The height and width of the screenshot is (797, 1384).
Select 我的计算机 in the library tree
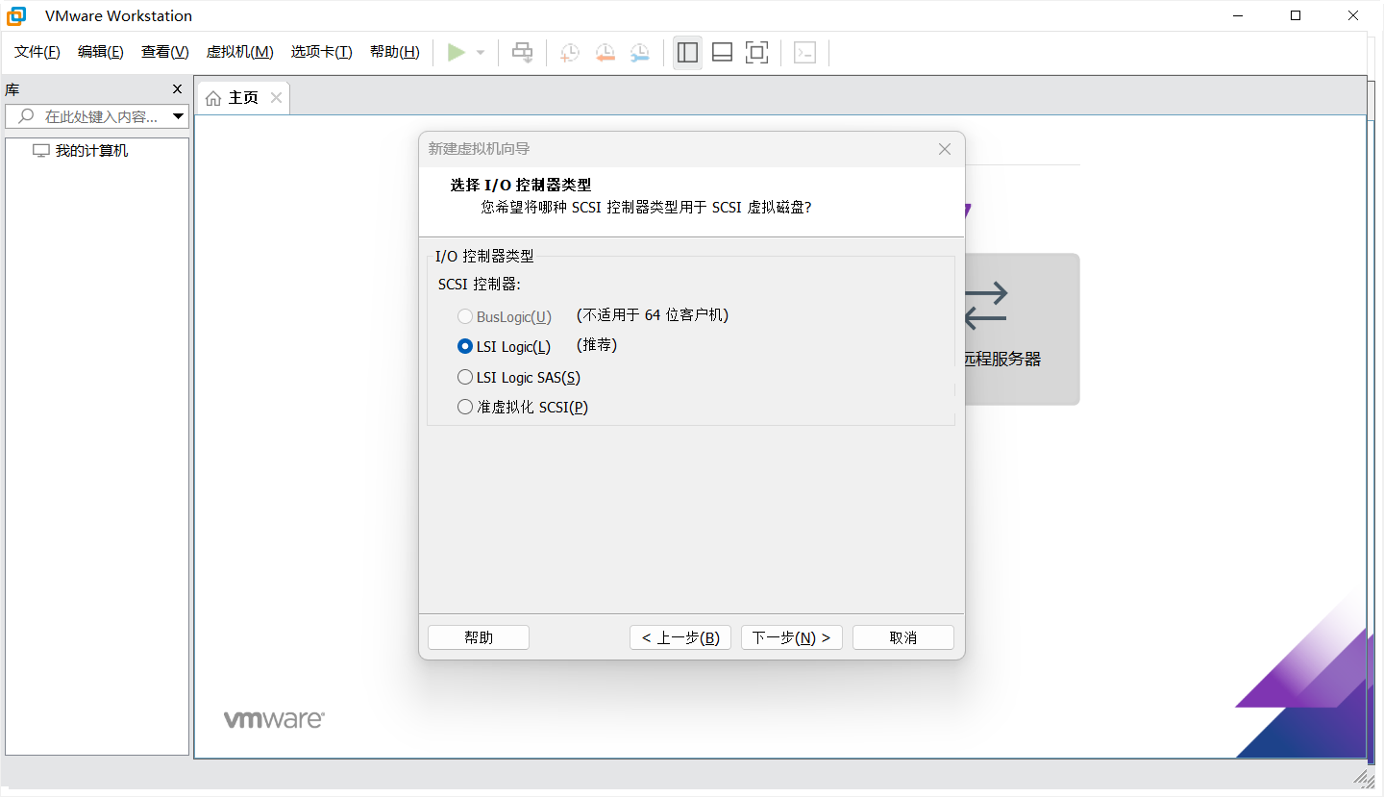(x=91, y=151)
